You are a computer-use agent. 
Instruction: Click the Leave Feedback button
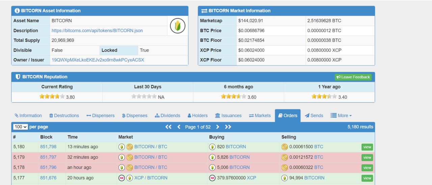pyautogui.click(x=353, y=77)
